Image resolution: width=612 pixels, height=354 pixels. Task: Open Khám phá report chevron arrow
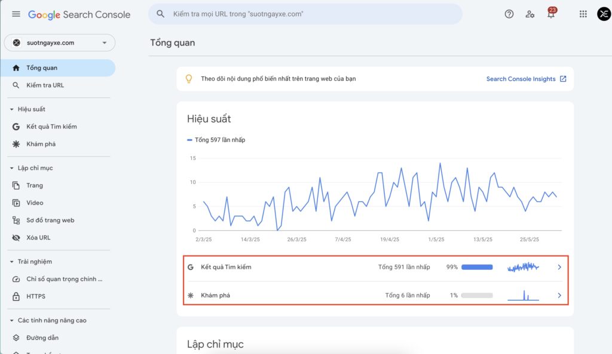559,295
